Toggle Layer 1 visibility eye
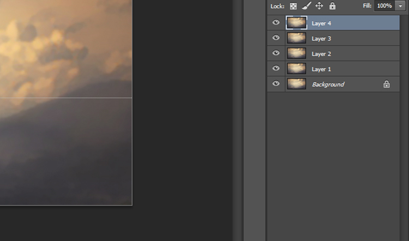Screen dimensions: 409x241 click(x=276, y=68)
